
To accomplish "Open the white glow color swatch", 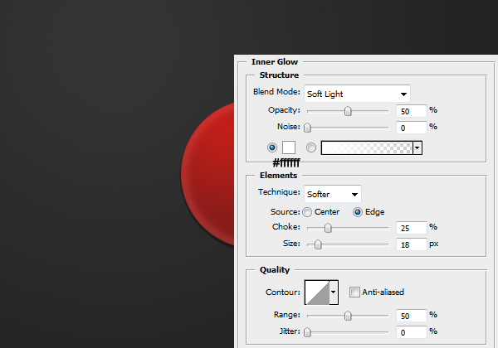I will point(289,147).
